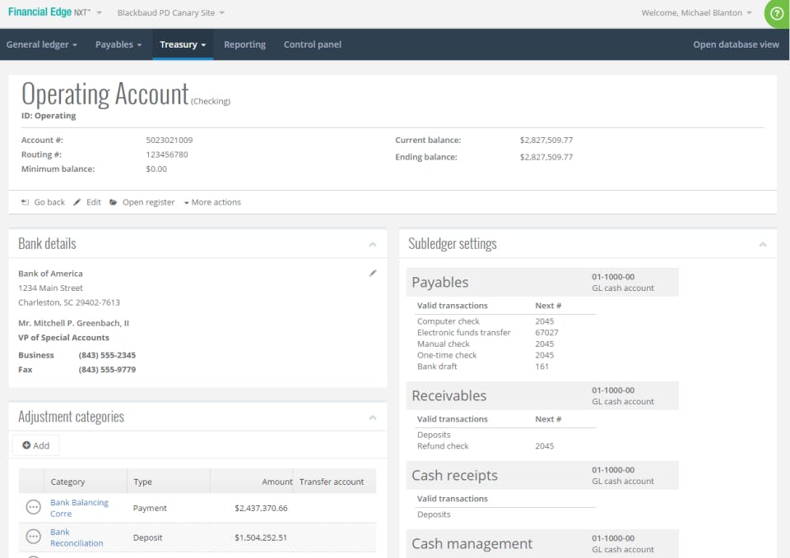The width and height of the screenshot is (790, 558).
Task: Open the Financial Edge NXT product dropdown
Action: 54,12
